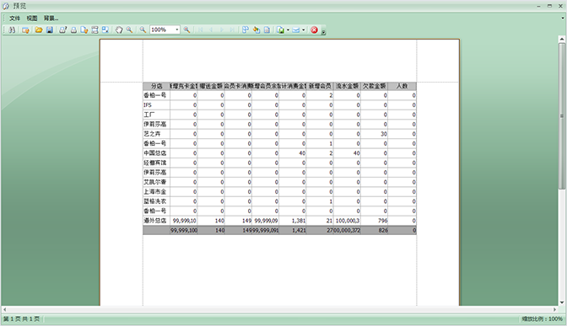This screenshot has width=567, height=326.
Task: Expand the send email dropdown arrow
Action: coord(304,30)
